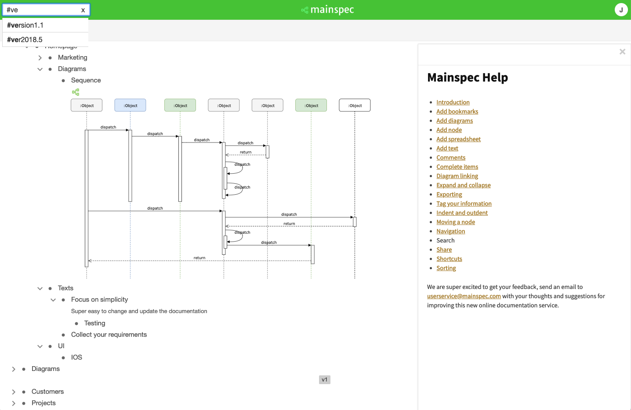Viewport: 631px width, 410px height.
Task: Open the Navigation help link
Action: pyautogui.click(x=450, y=231)
